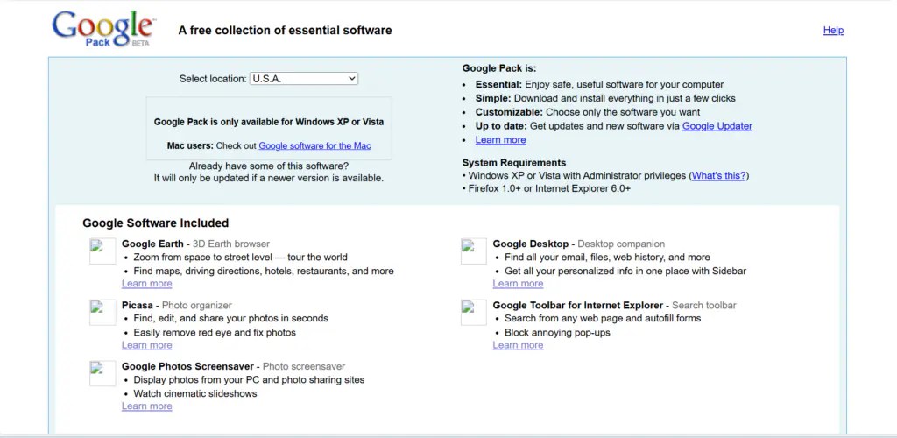Screen dimensions: 897x438
Task: Click the Google Pack logo
Action: point(102,29)
